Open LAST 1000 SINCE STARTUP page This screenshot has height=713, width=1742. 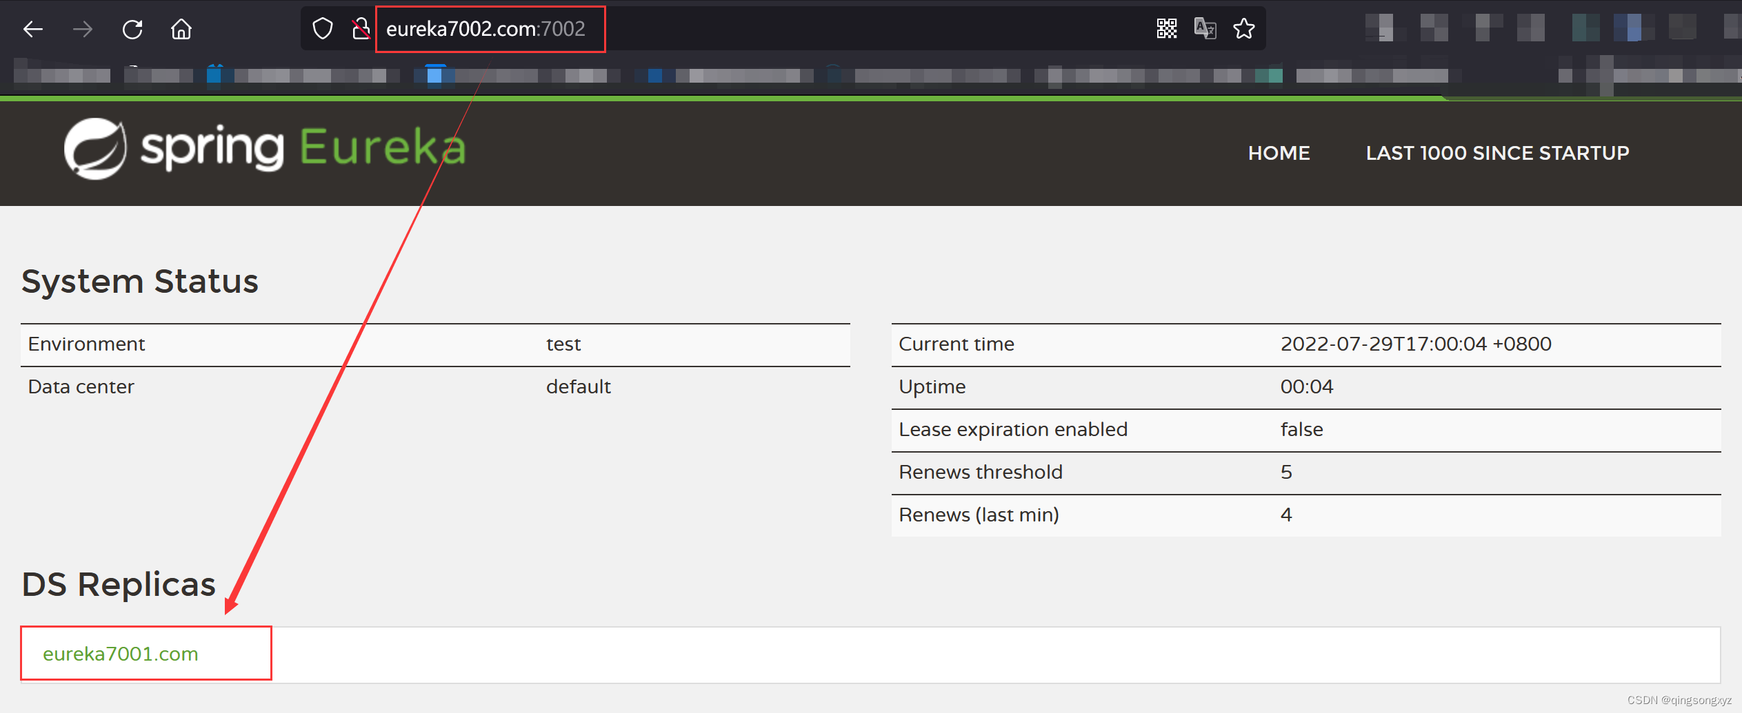(1497, 153)
